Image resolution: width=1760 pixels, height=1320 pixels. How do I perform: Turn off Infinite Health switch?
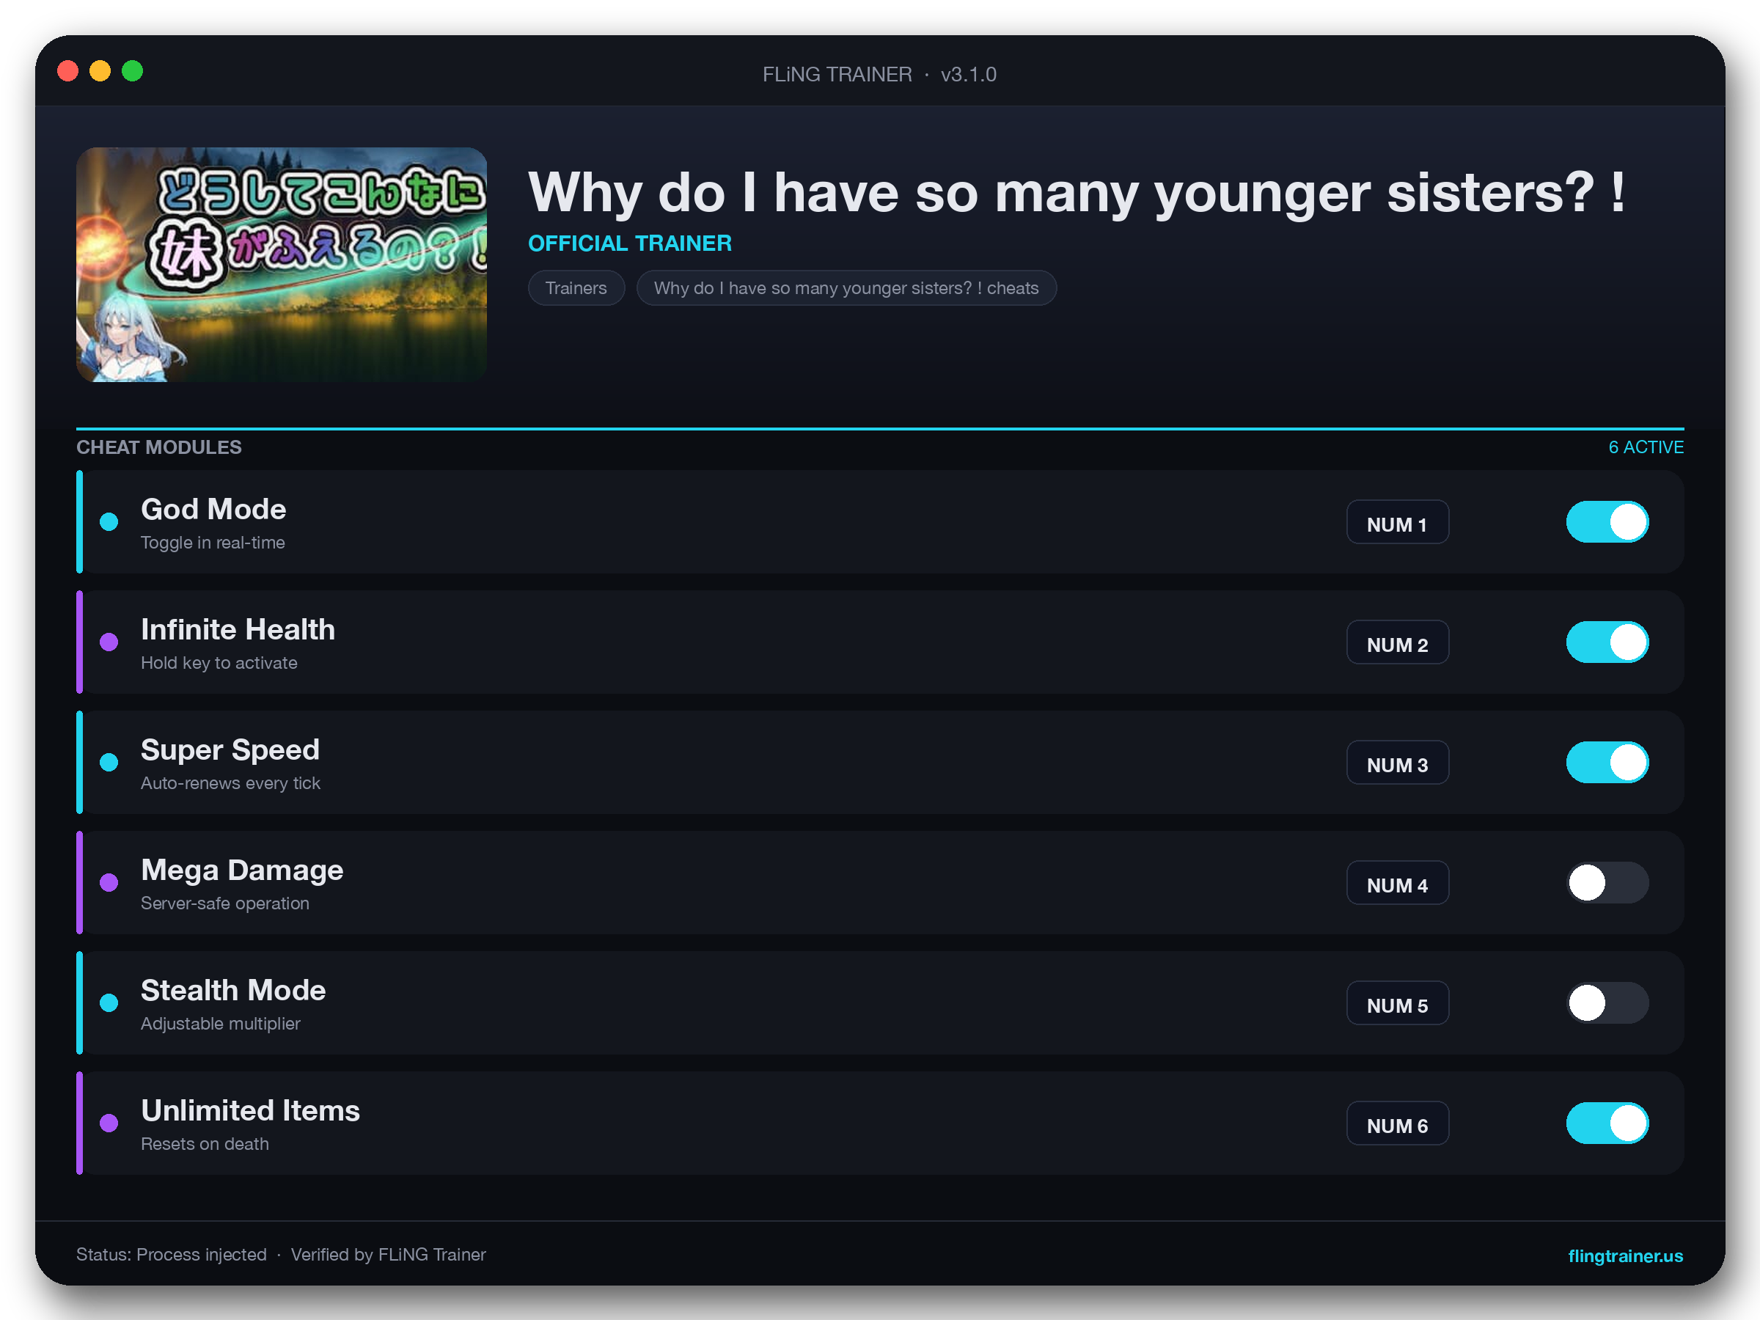click(1607, 642)
